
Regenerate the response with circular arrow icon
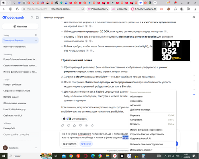68,125
